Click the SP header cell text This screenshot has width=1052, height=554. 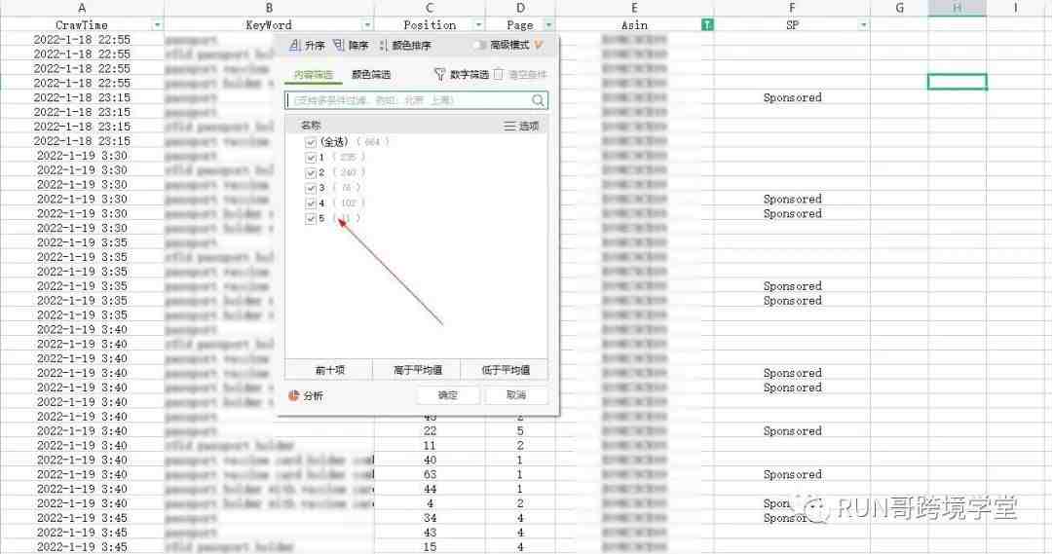[x=792, y=24]
